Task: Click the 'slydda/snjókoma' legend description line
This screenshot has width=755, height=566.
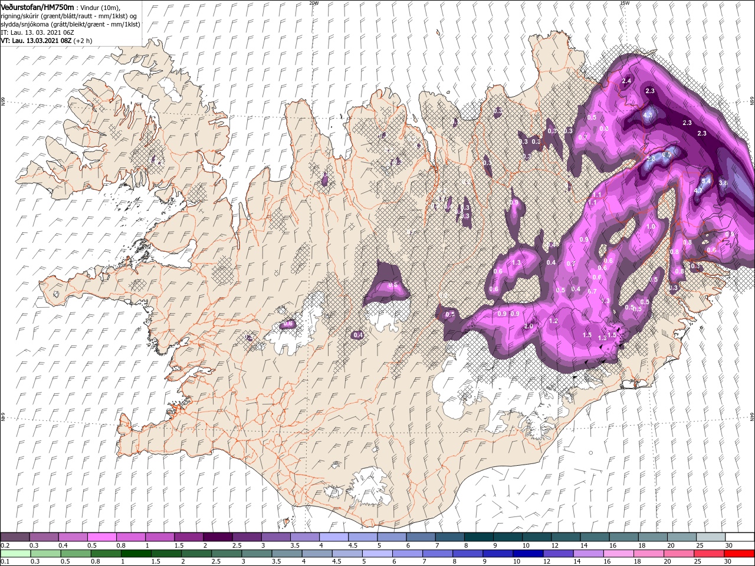Action: (x=70, y=24)
